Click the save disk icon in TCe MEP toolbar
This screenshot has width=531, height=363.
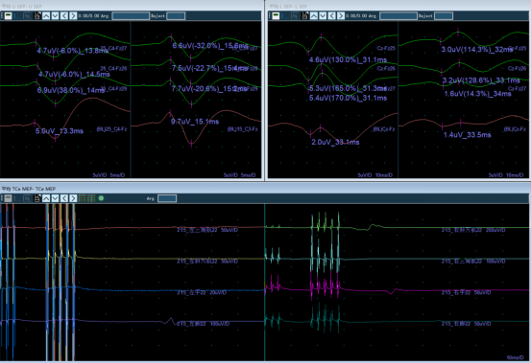pos(37,198)
